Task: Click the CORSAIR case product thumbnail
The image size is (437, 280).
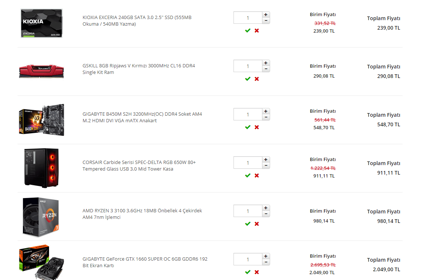Action: pyautogui.click(x=41, y=168)
